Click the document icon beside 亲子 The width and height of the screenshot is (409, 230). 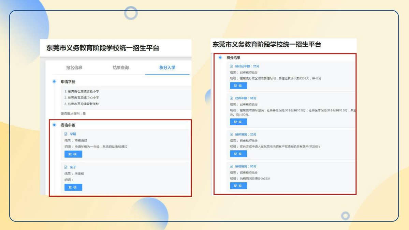coord(66,167)
